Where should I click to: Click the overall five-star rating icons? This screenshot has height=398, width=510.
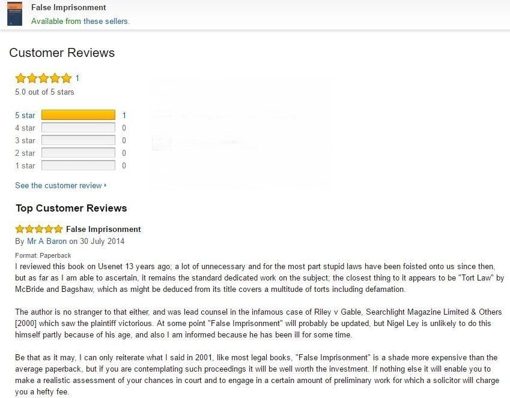pos(44,79)
